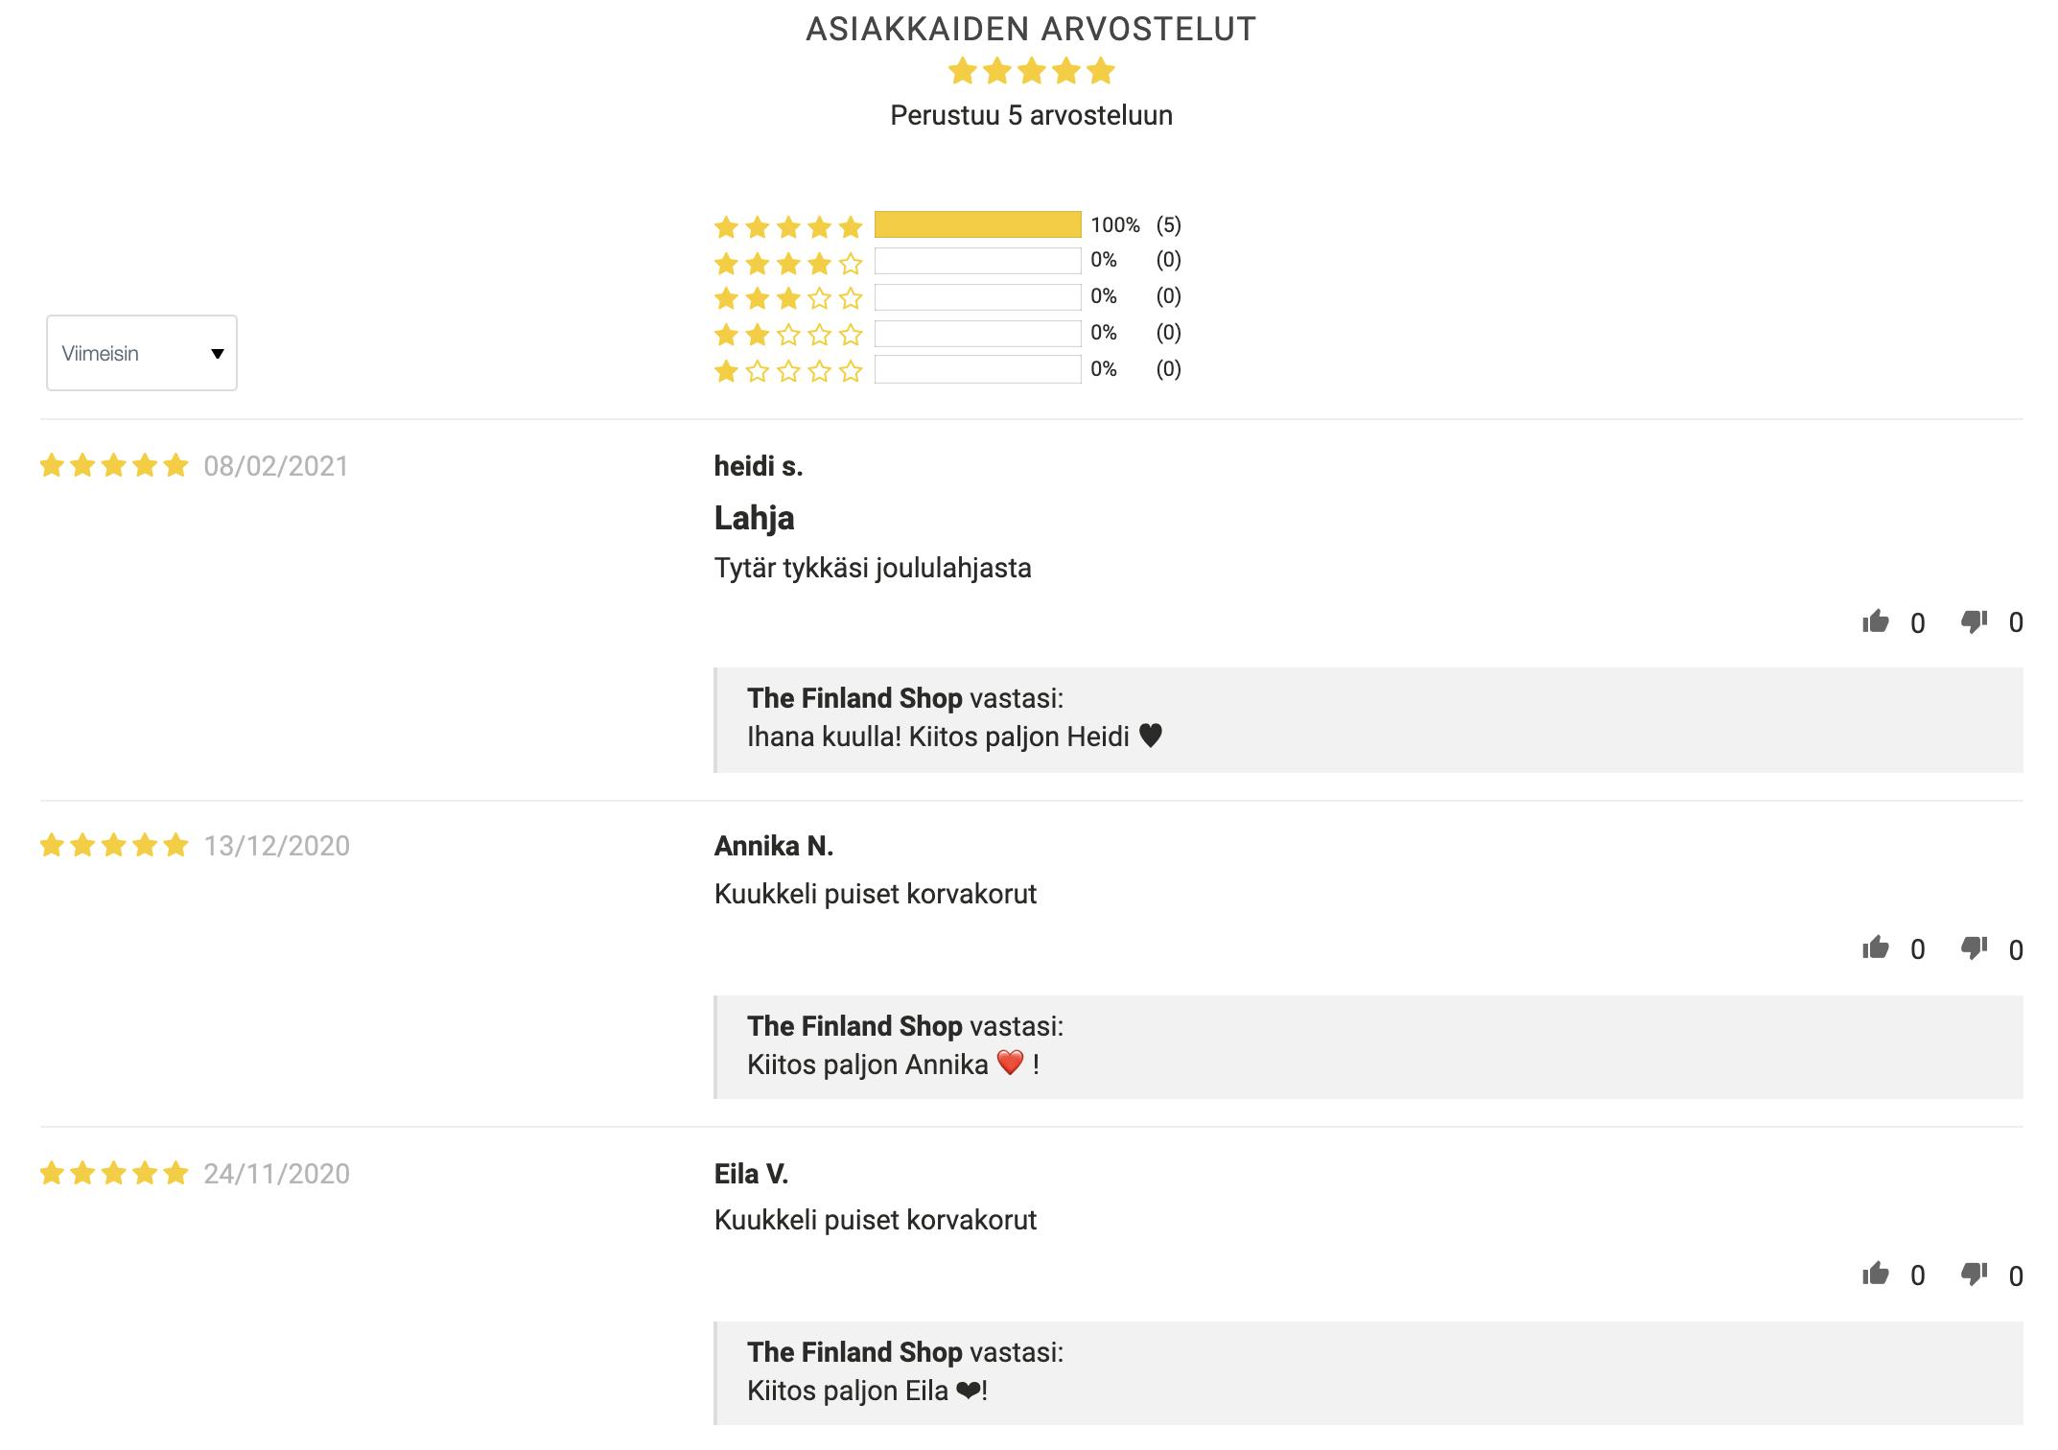Click the filled 100% rating bar
Image resolution: width=2058 pixels, height=1450 pixels.
[977, 224]
